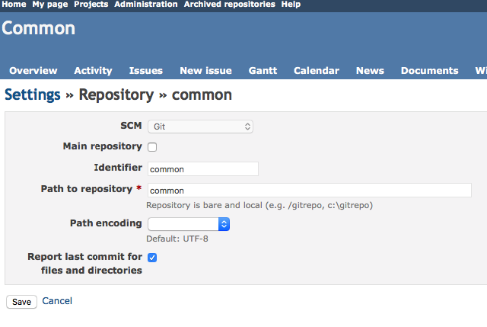
Task: Open the Calendar tab
Action: click(x=317, y=71)
